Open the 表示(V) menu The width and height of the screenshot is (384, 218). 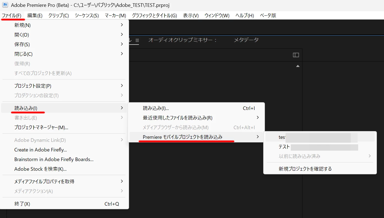[191, 16]
